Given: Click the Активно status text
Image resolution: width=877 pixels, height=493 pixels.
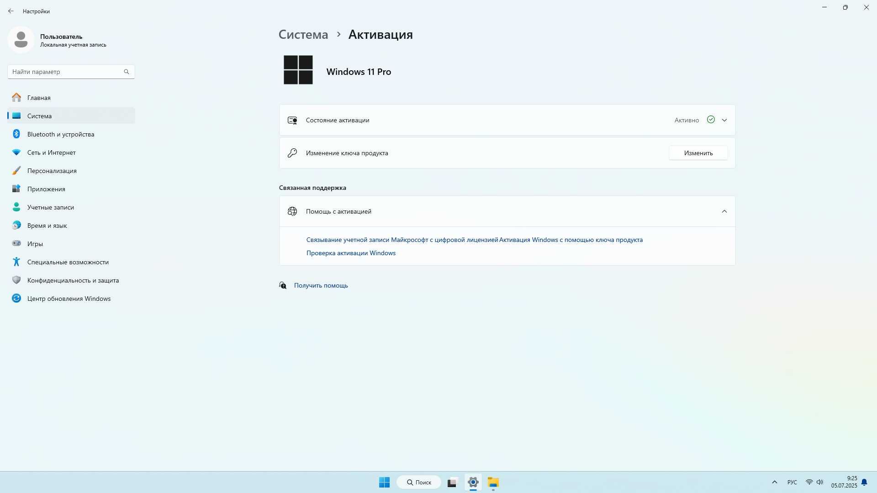Looking at the screenshot, I should 687,120.
